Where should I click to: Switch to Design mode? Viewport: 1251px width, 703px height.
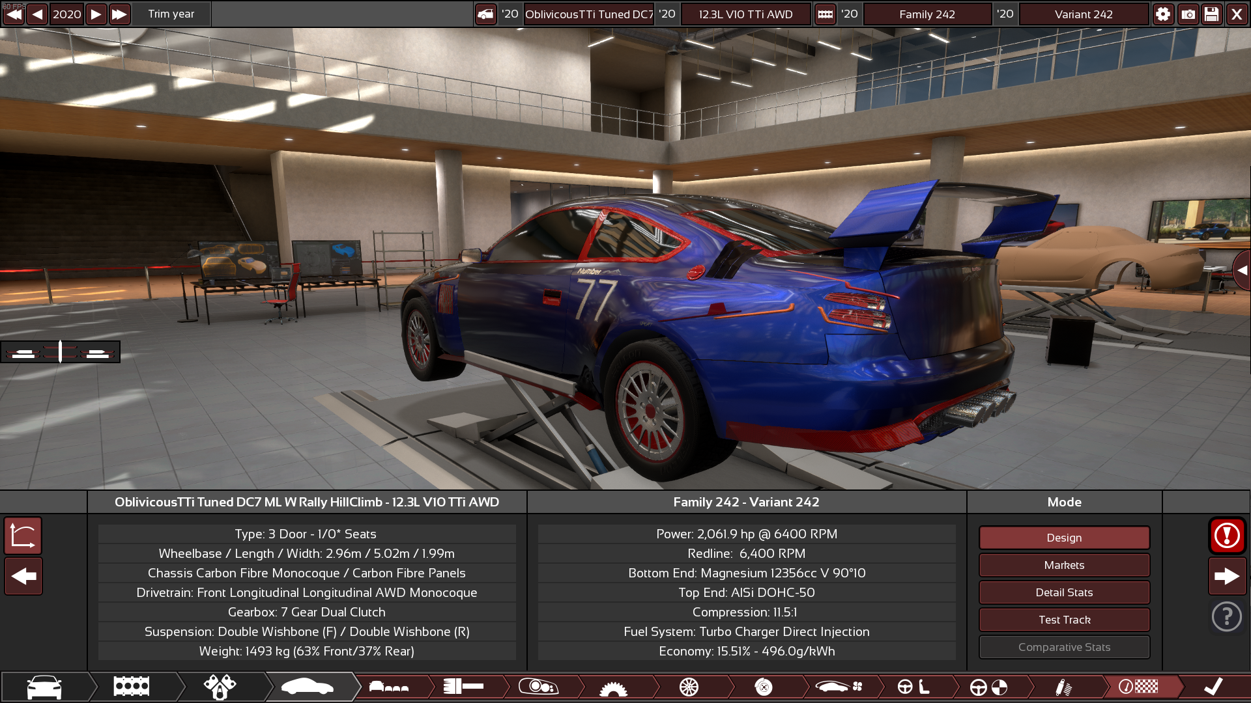[x=1064, y=538]
